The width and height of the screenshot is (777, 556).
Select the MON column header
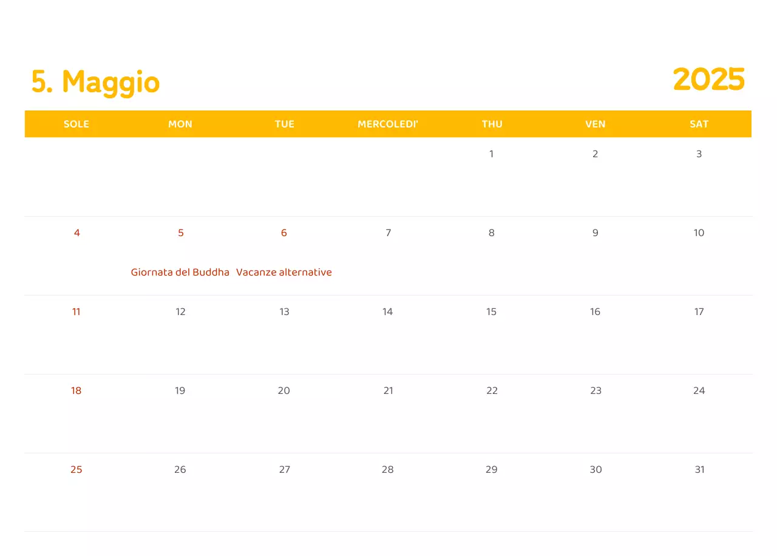[180, 124]
